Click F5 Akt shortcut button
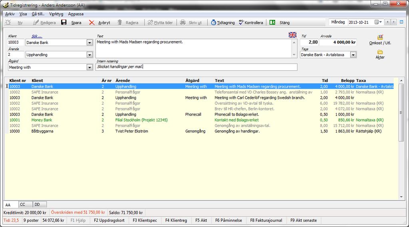Screen dimensions: 409x227 tap(201, 220)
